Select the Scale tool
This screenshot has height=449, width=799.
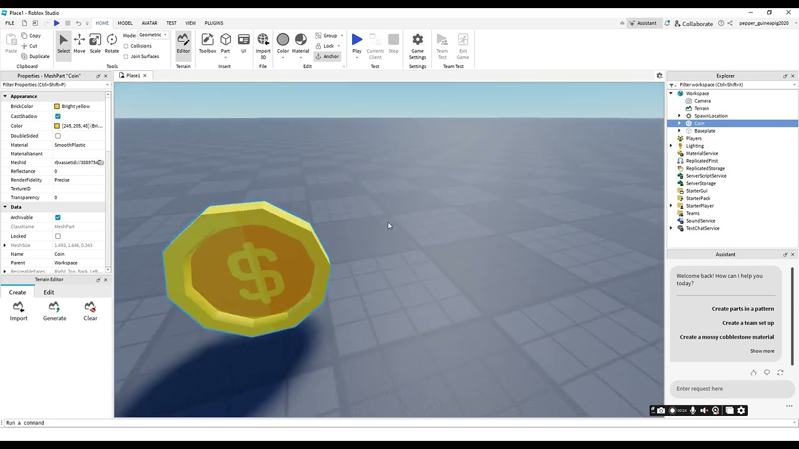click(x=95, y=44)
